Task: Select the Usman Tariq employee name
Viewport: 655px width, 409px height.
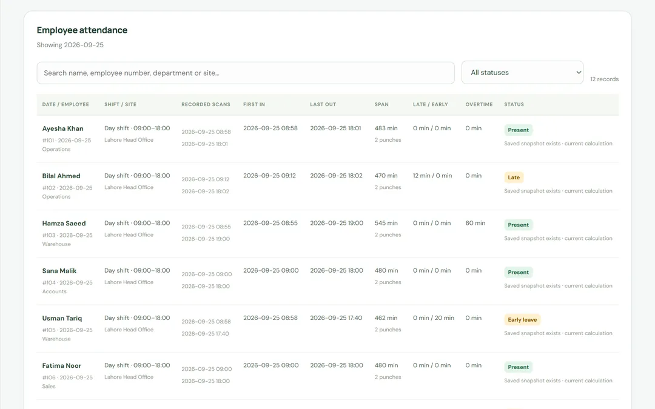Action: (x=62, y=318)
